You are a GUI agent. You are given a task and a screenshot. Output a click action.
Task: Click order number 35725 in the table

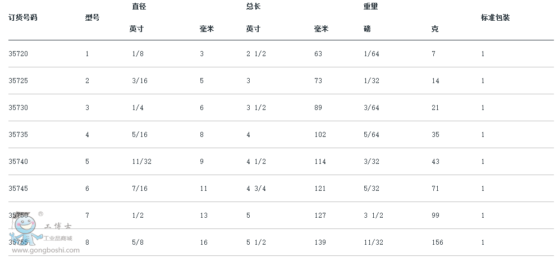pyautogui.click(x=19, y=81)
